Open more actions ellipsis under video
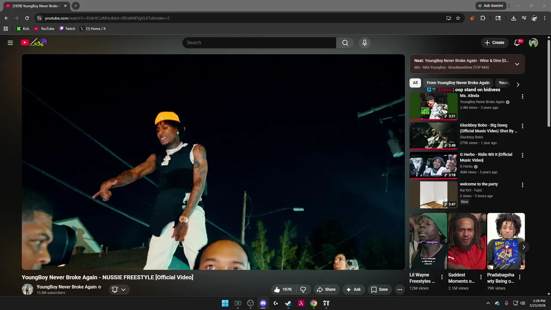This screenshot has width=551, height=310. coord(399,289)
